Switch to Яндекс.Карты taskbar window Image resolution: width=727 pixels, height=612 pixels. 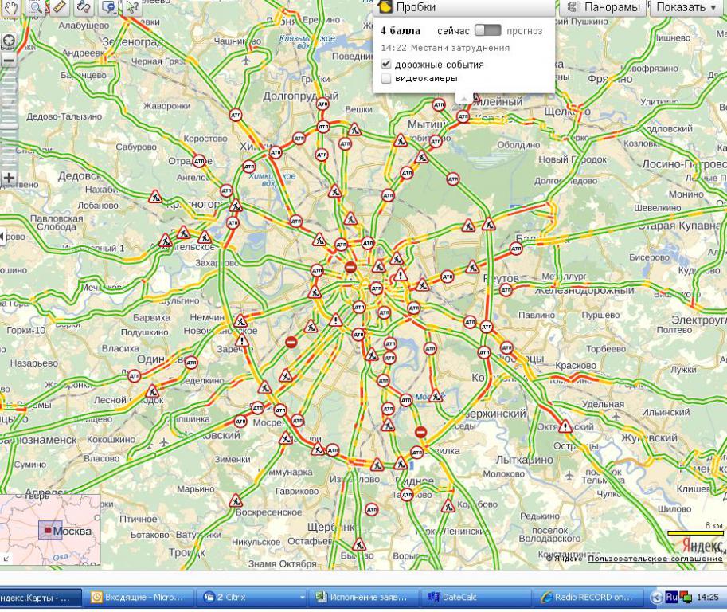pyautogui.click(x=41, y=598)
